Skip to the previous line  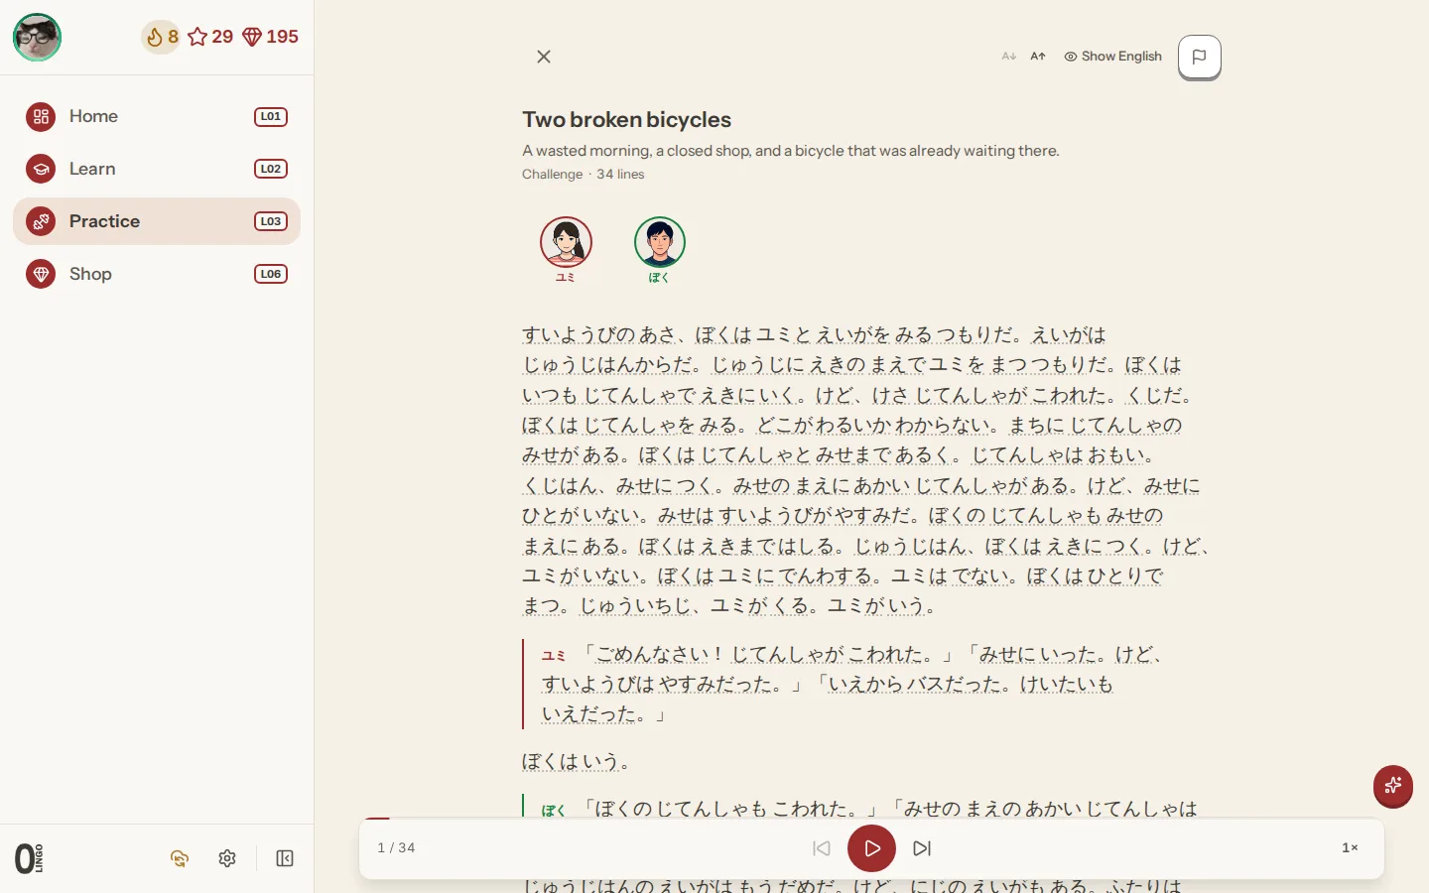point(822,848)
